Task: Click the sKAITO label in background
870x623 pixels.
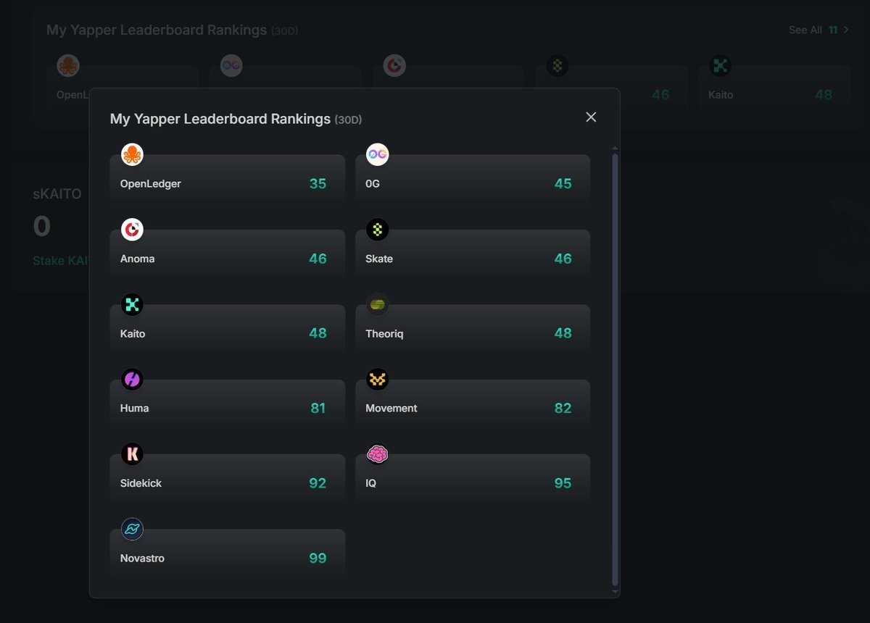Action: point(57,194)
